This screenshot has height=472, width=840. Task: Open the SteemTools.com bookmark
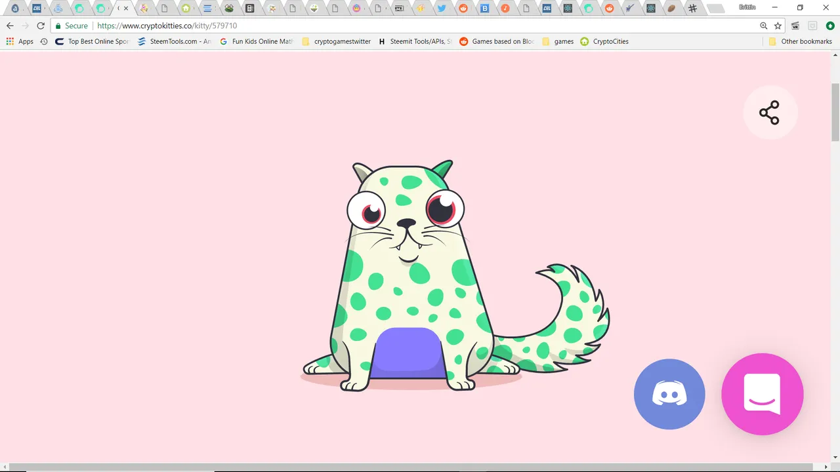click(175, 41)
